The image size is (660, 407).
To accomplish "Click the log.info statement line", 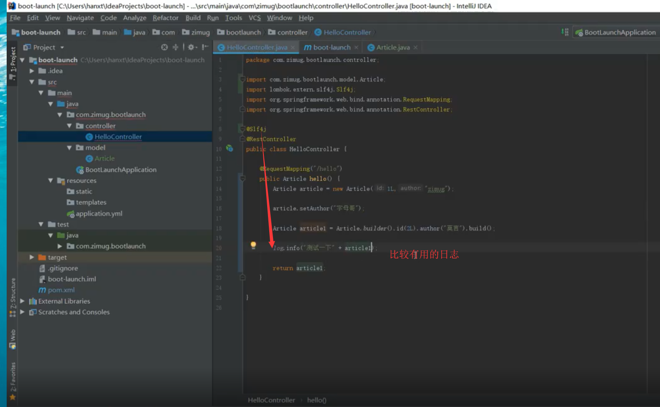I will tap(324, 248).
